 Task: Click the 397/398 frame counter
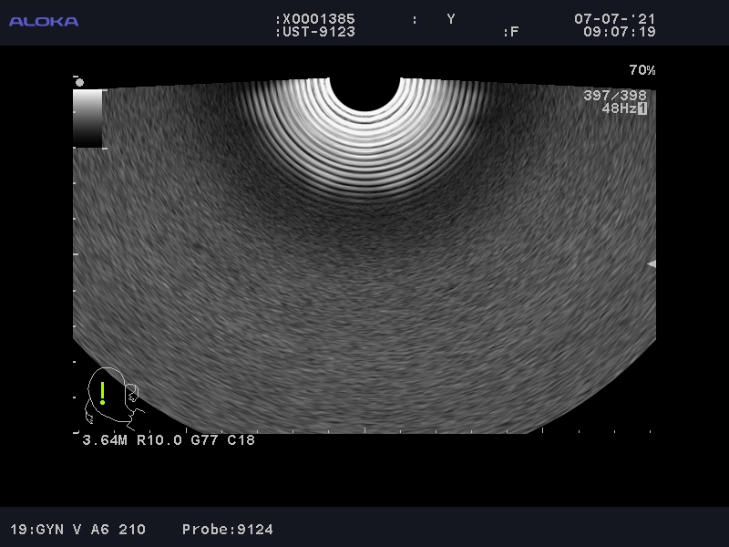[615, 96]
